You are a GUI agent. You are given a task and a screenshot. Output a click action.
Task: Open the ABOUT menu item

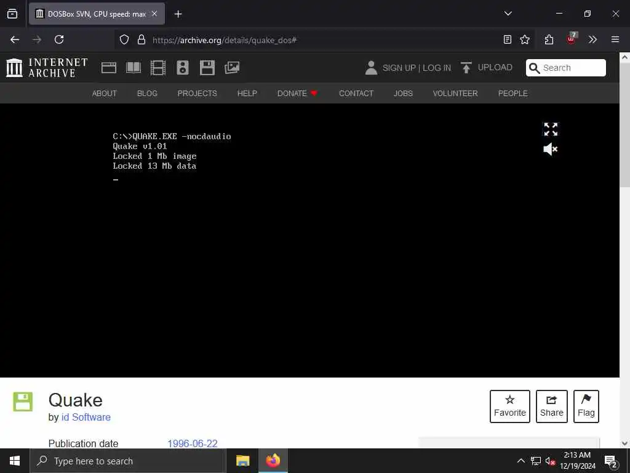(x=105, y=94)
